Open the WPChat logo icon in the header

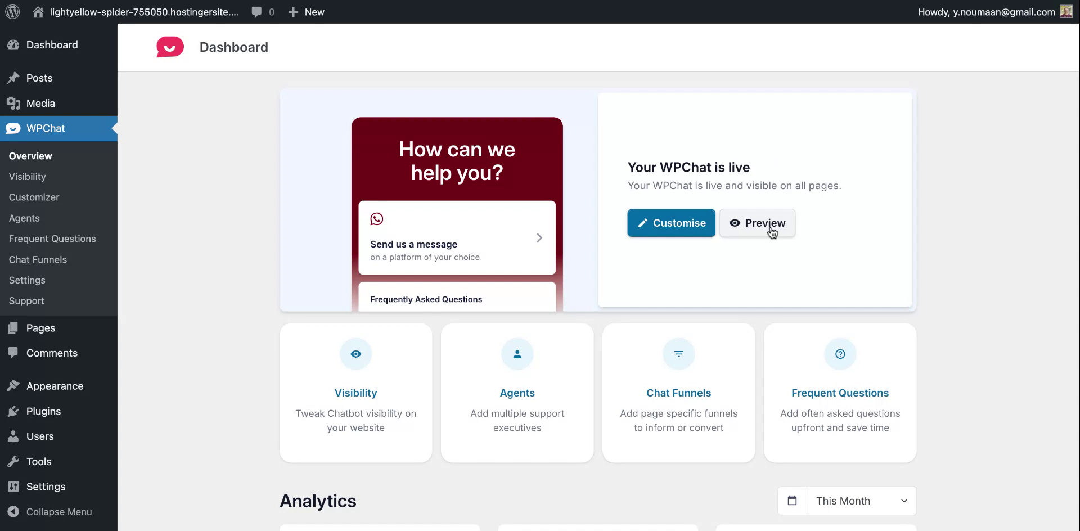(169, 47)
